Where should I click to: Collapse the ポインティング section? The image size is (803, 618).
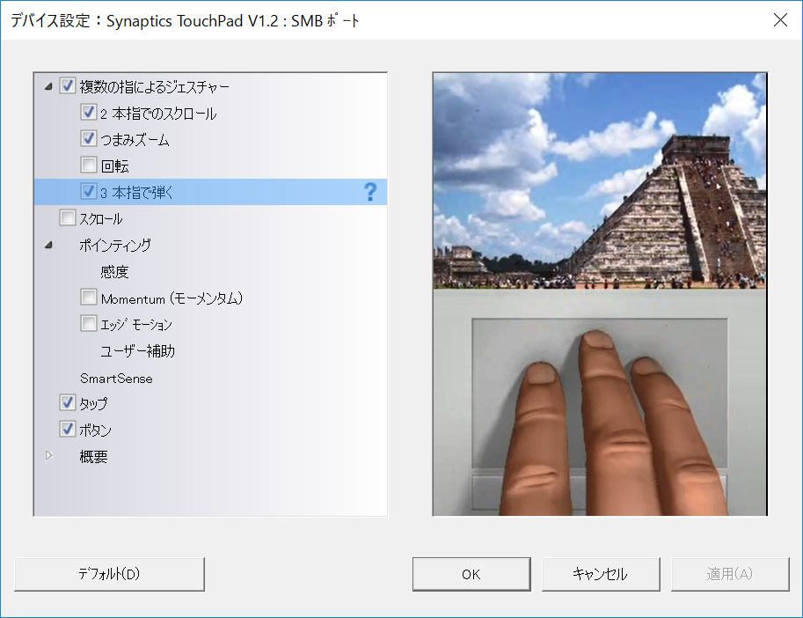click(x=50, y=245)
